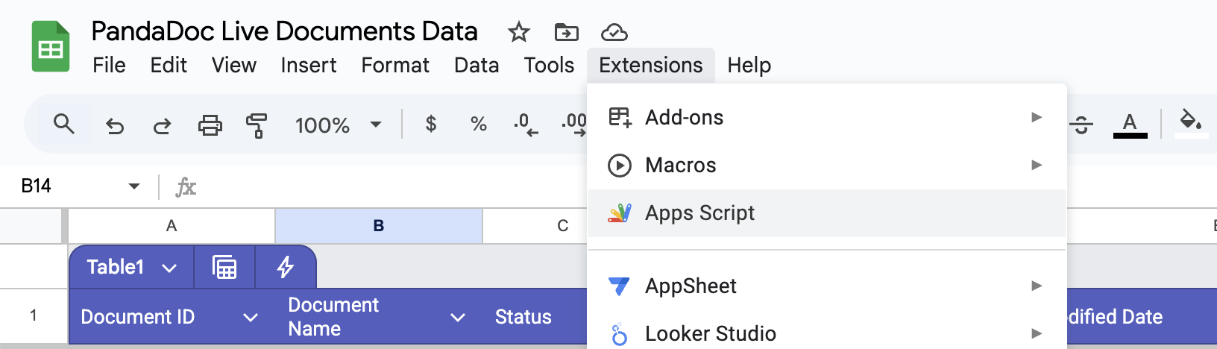The height and width of the screenshot is (349, 1217).
Task: Format as currency with dollar icon
Action: coord(430,124)
